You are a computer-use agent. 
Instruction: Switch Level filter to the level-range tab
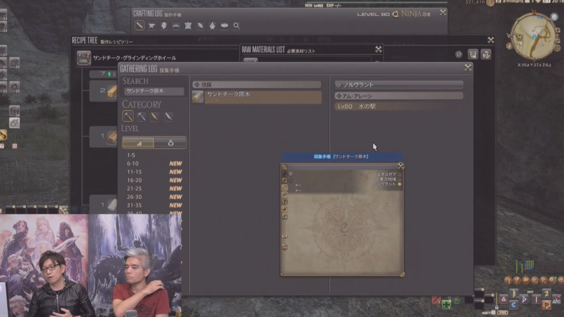[x=138, y=143]
